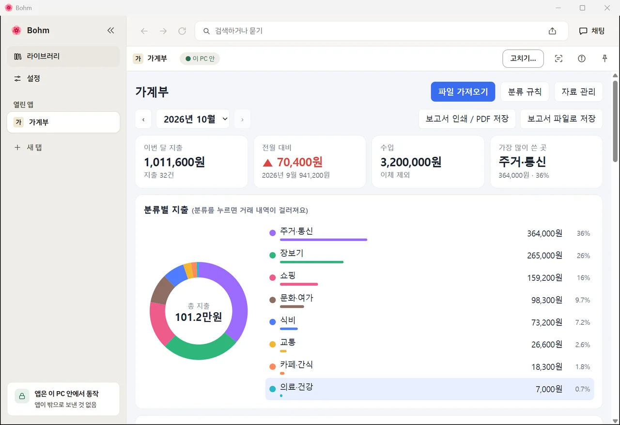Screen dimensions: 620x425
Task: Click 파일 가져오기 button
Action: pyautogui.click(x=463, y=91)
